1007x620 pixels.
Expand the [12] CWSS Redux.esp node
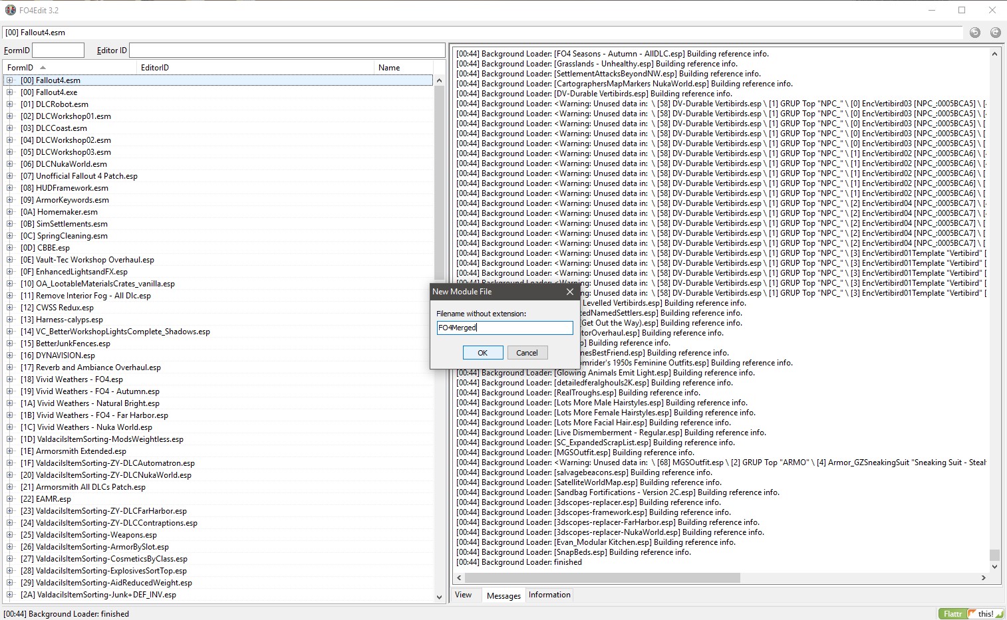pos(10,308)
